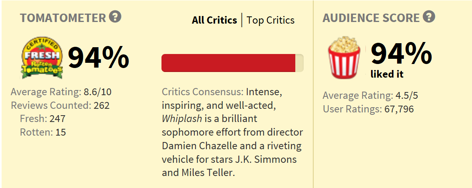Click the red Tomatometer progress bar
The height and width of the screenshot is (188, 472).
coord(232,63)
